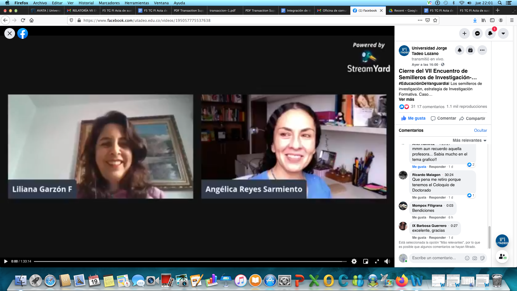This screenshot has height=291, width=517.
Task: Click Ver más to expand description
Action: (x=406, y=99)
